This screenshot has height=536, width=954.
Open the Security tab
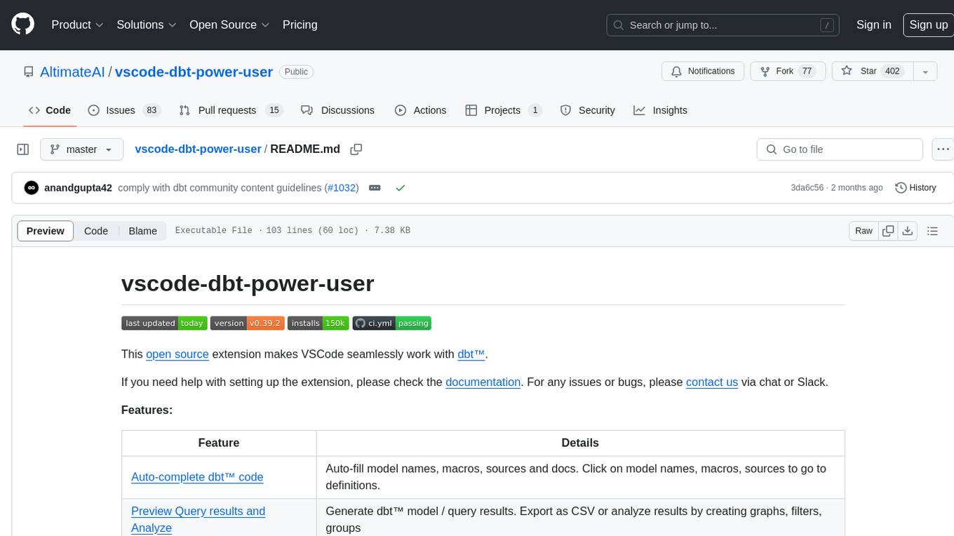588,110
